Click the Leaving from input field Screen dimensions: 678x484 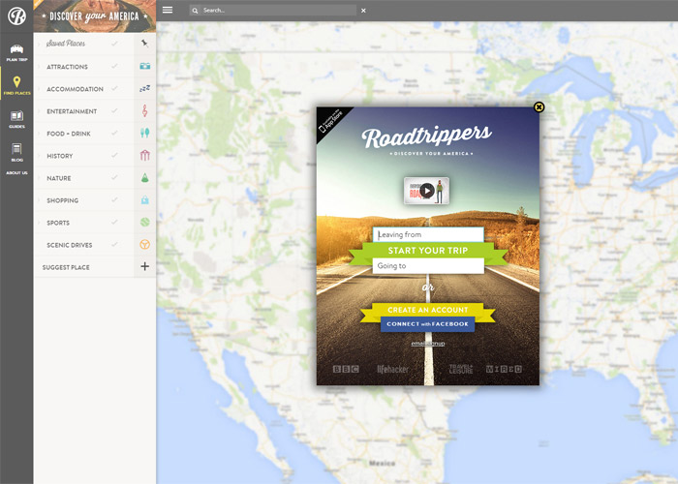428,234
